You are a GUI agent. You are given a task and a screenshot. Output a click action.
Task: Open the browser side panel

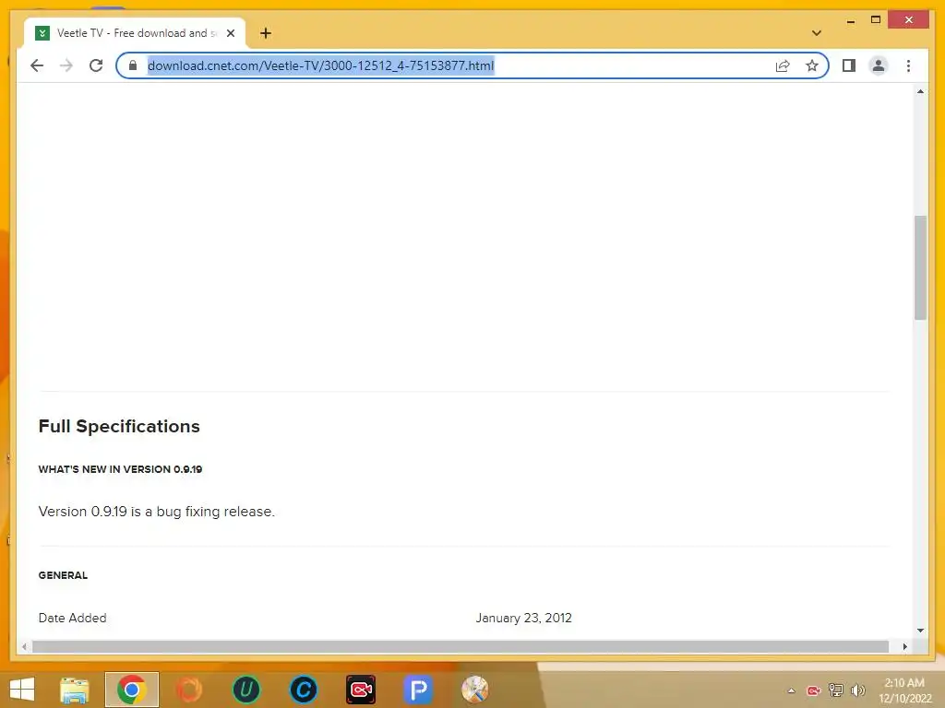point(849,65)
